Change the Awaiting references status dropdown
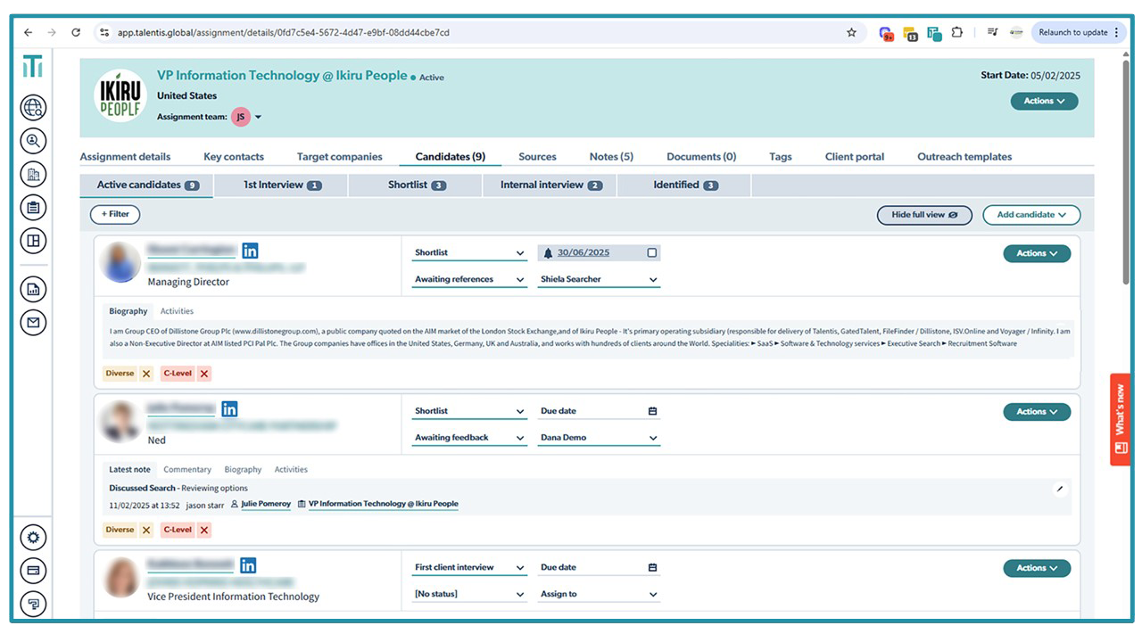 point(469,279)
